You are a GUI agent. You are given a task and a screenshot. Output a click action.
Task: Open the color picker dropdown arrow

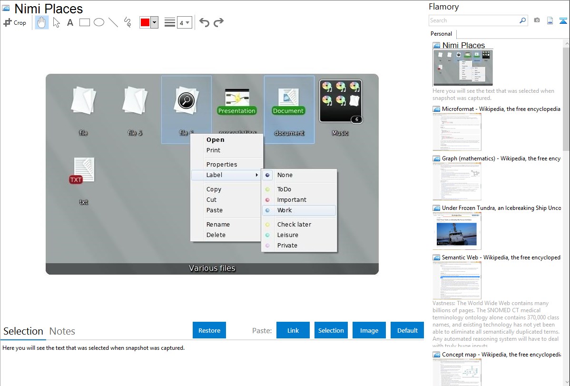pyautogui.click(x=154, y=22)
